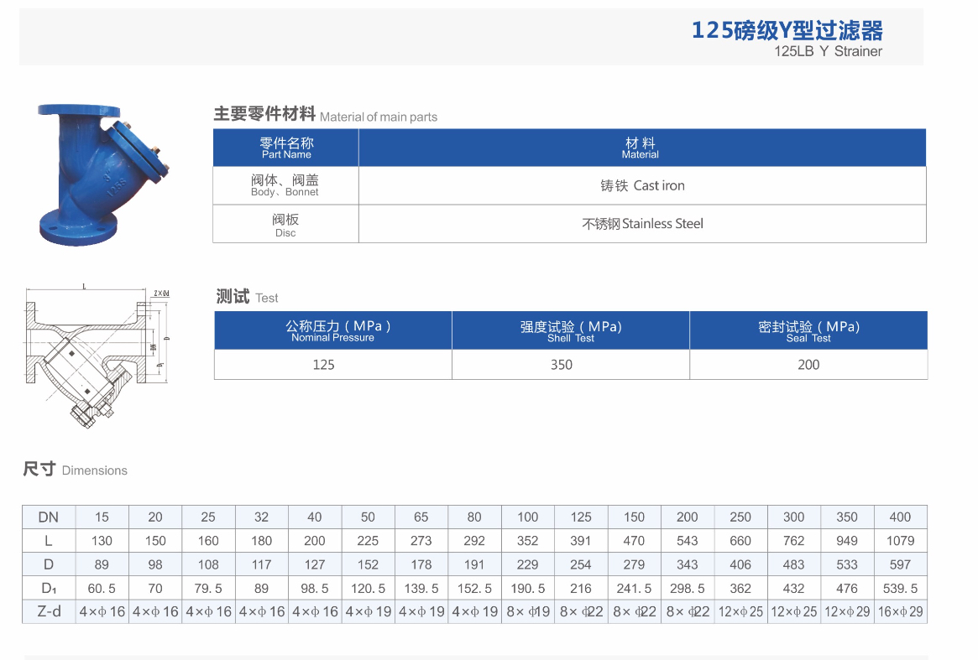The height and width of the screenshot is (660, 978).
Task: Click the "Part Name" column header
Action: 286,148
